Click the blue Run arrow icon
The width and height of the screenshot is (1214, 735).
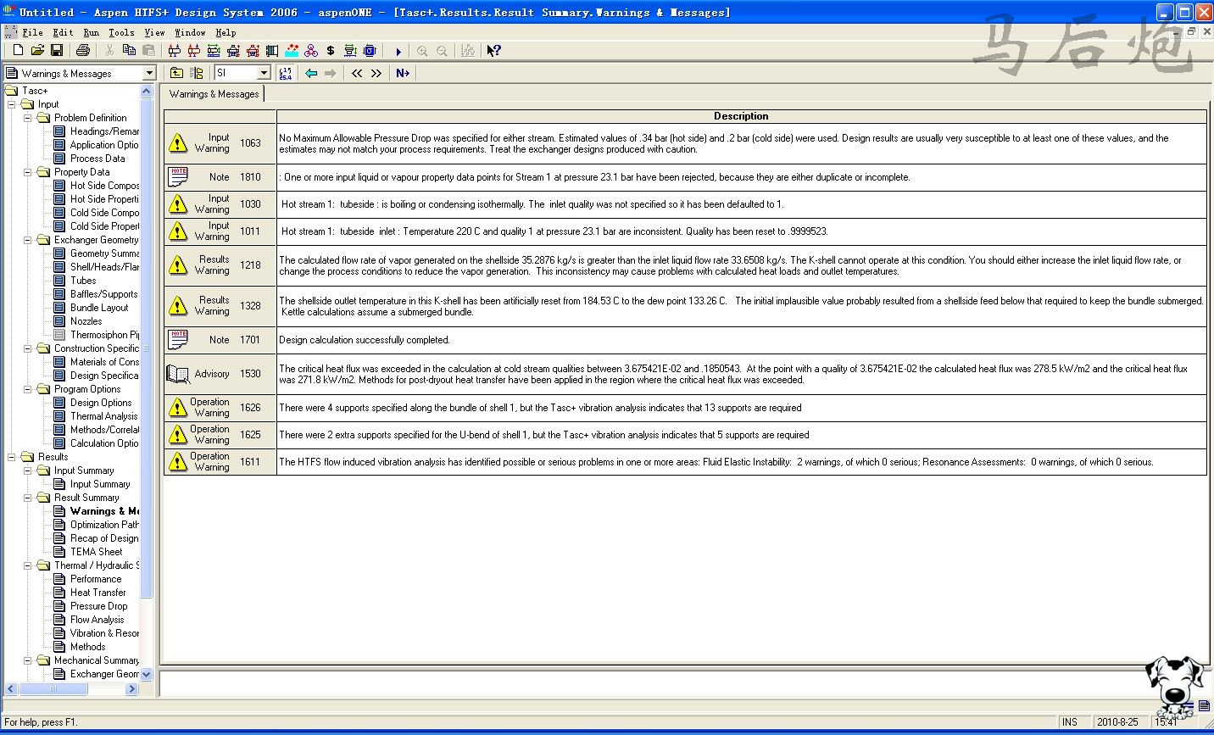[x=398, y=52]
